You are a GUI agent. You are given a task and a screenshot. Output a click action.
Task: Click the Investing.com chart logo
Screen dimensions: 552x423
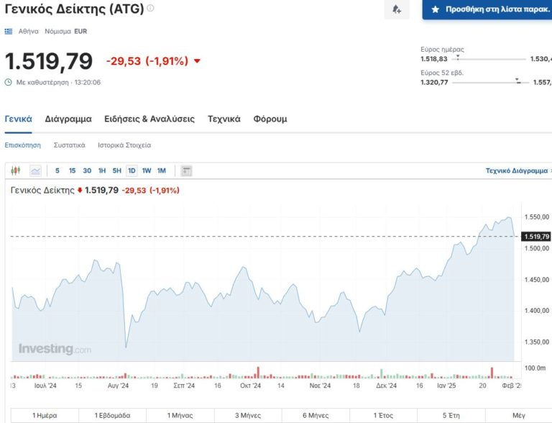click(55, 349)
